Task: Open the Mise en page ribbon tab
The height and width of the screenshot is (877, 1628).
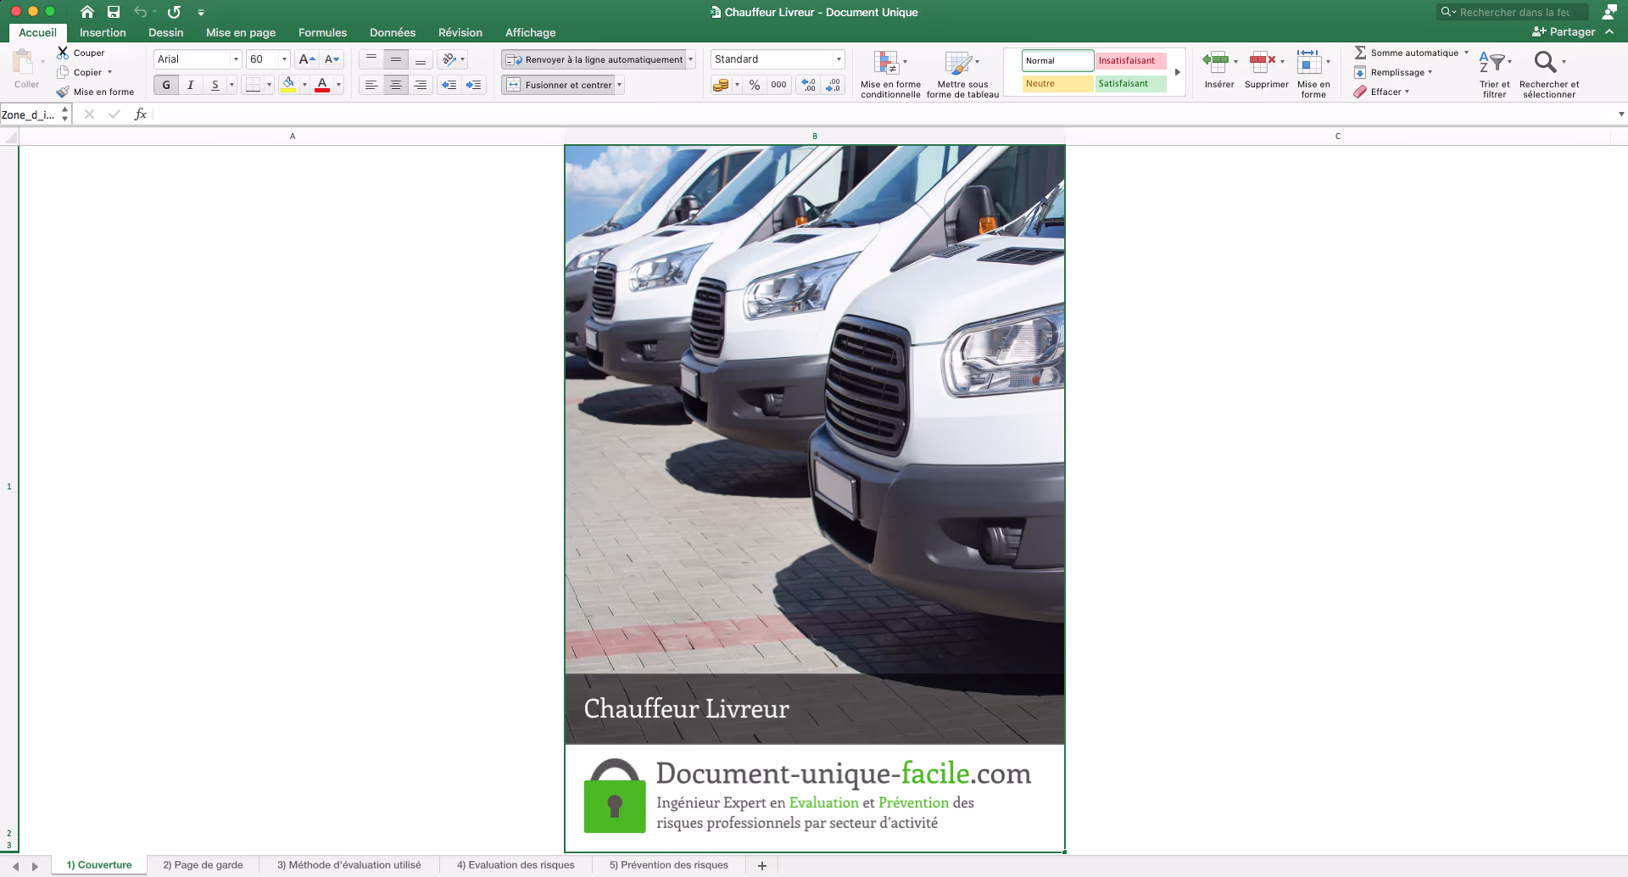Action: coord(241,32)
